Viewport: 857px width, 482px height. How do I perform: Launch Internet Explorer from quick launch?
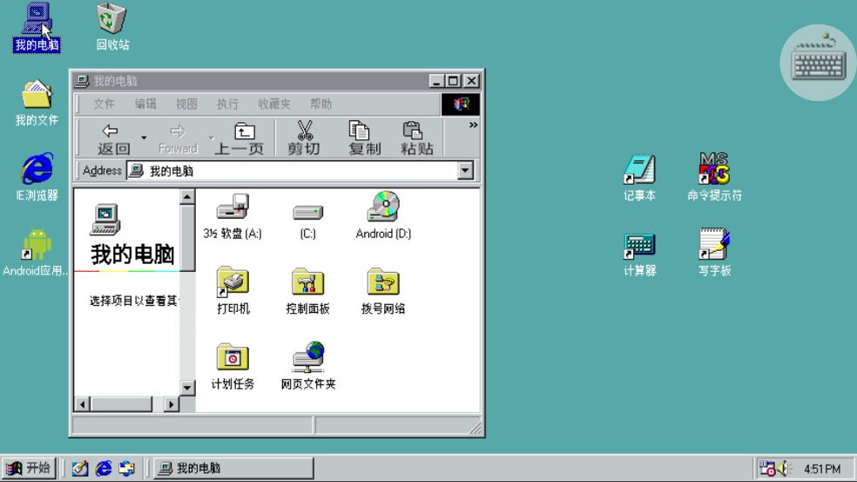(104, 468)
